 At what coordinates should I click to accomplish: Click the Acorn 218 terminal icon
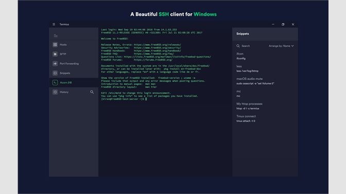pos(55,83)
